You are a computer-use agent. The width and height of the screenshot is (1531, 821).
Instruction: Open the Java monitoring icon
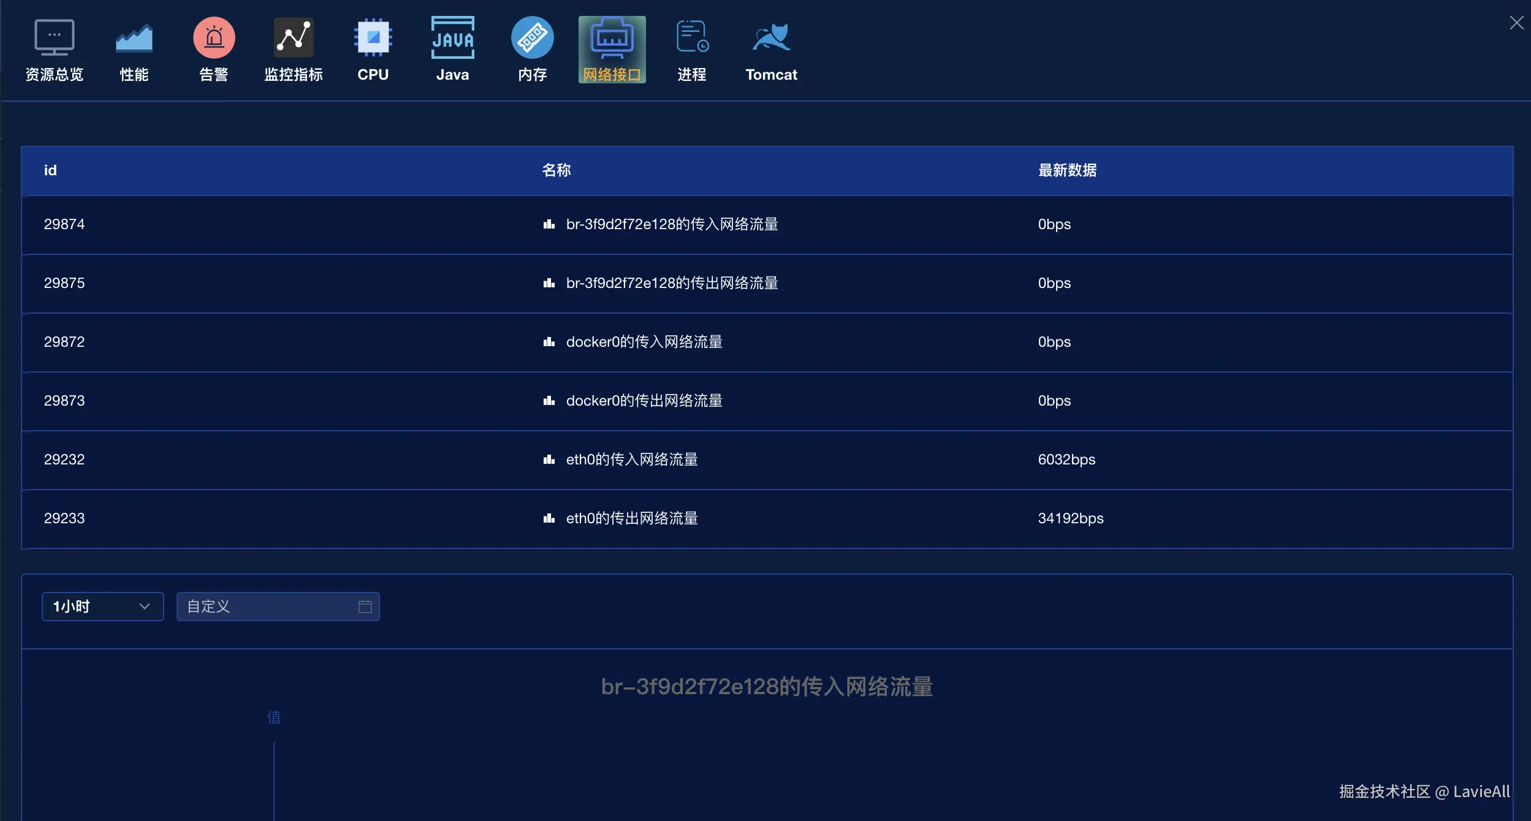pos(452,38)
